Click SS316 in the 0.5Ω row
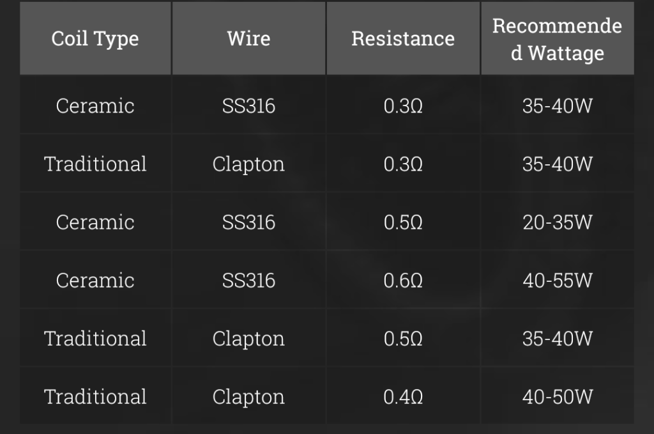654x434 pixels. [248, 222]
